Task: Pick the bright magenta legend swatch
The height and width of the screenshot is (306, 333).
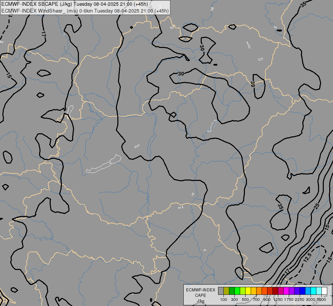Action: pos(286,291)
